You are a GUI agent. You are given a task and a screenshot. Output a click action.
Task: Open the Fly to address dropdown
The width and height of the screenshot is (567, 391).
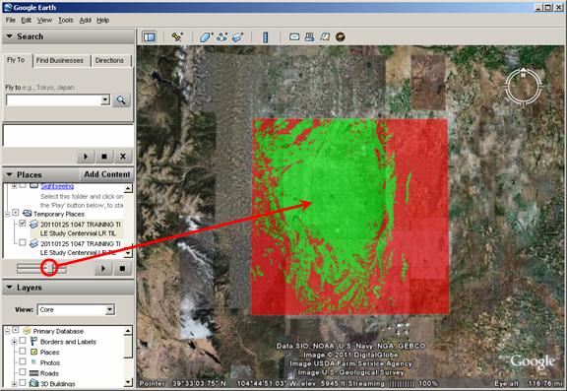point(105,99)
